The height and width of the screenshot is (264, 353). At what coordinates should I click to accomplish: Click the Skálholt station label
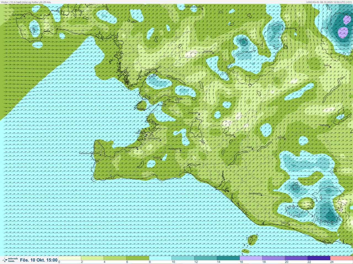point(230,135)
